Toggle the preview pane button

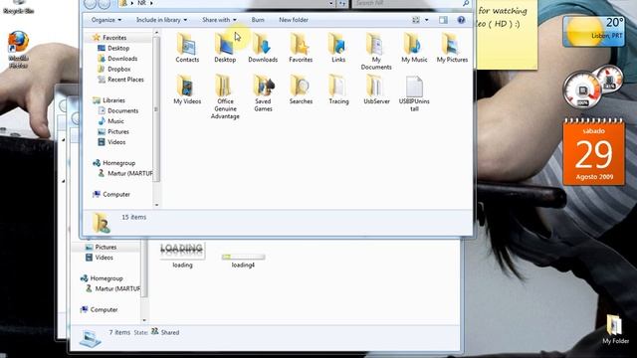[443, 20]
